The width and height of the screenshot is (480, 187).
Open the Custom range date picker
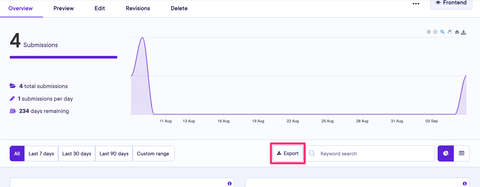click(153, 154)
